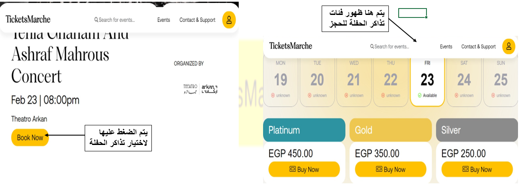Click the search magnifier icon in right header

click(372, 46)
